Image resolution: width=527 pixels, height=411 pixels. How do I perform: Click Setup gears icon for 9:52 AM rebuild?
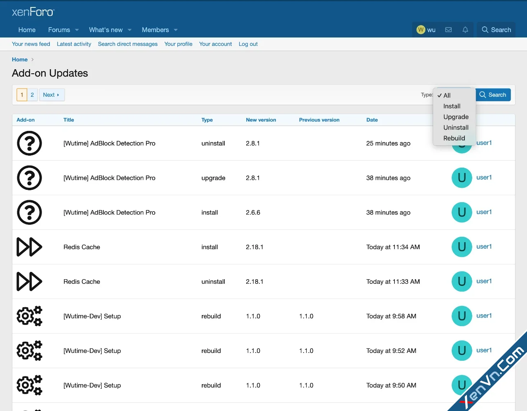click(29, 351)
